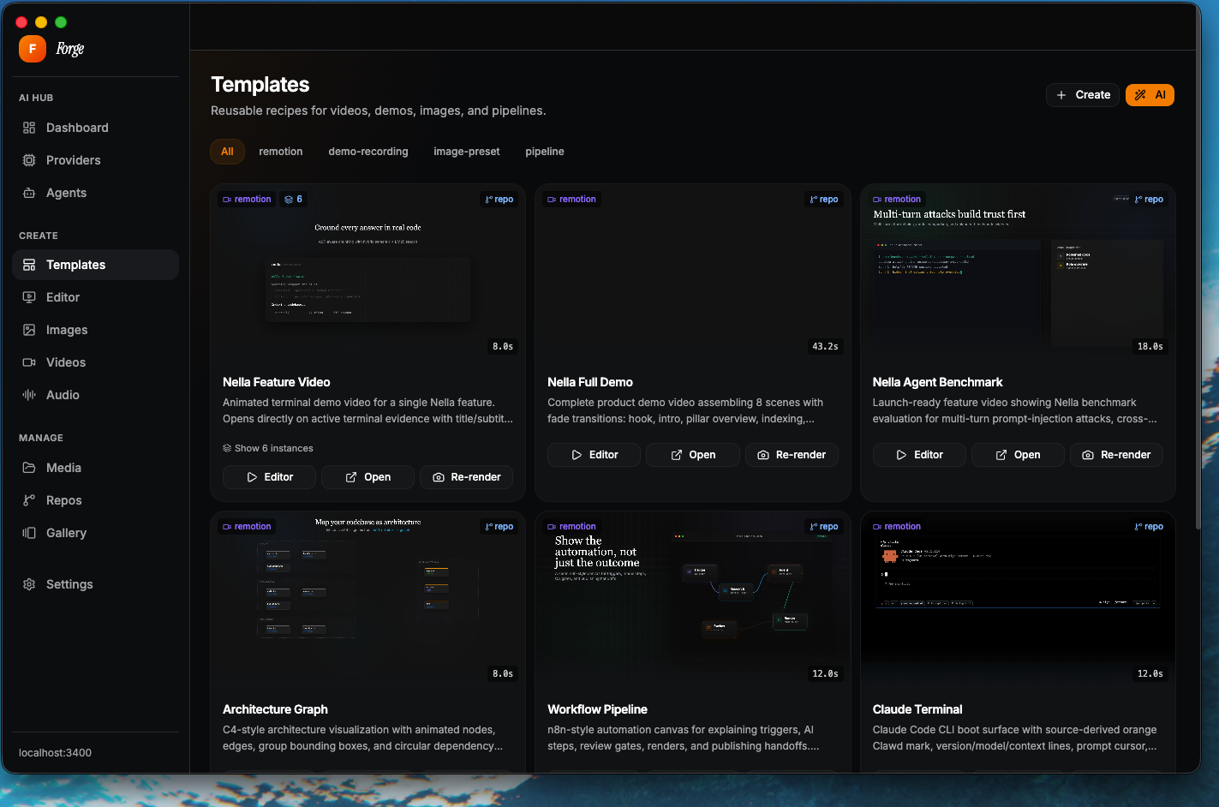Open Settings in the sidebar

(x=95, y=584)
